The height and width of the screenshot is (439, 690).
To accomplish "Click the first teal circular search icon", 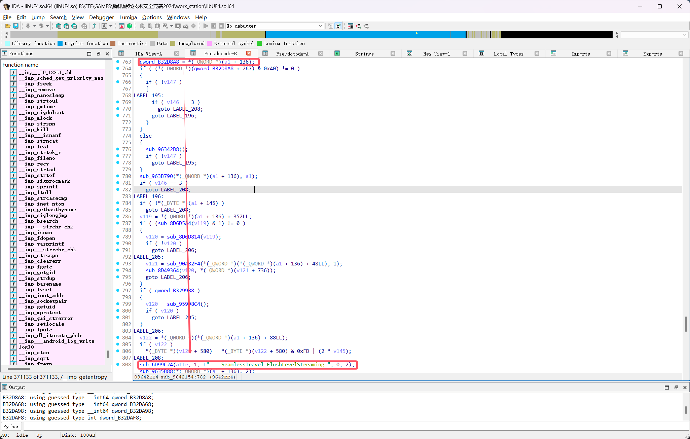I will pos(59,26).
